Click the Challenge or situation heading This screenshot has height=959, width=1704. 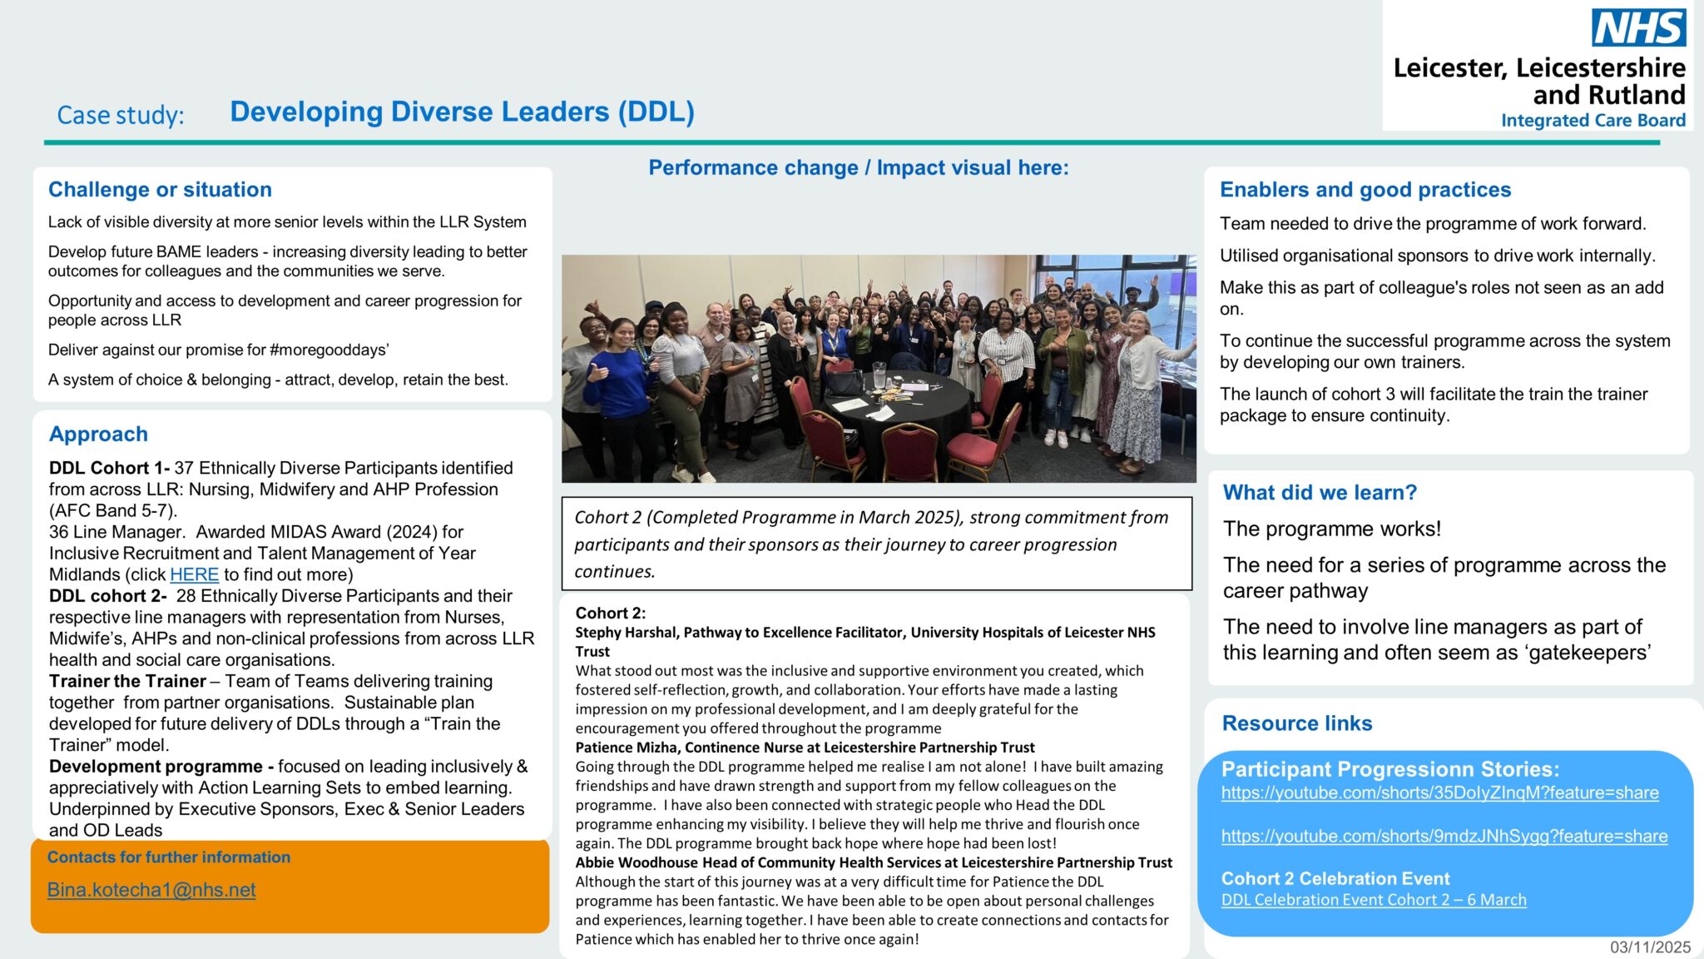pos(160,190)
